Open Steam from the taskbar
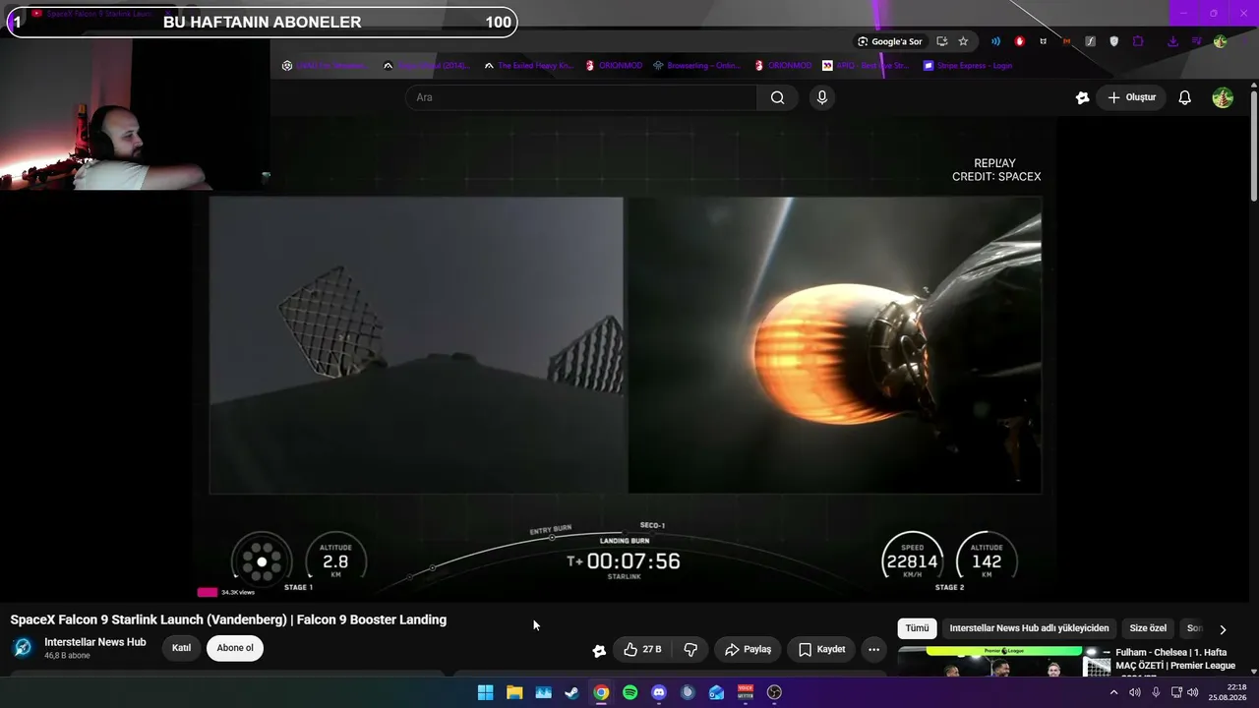 coord(571,692)
